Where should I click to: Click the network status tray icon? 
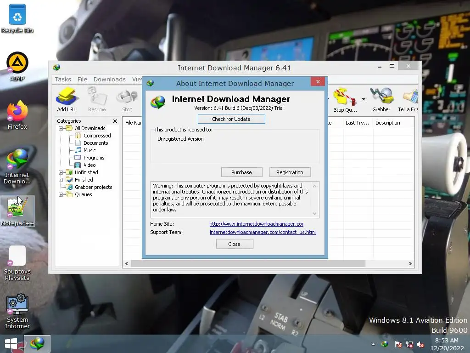coord(409,344)
